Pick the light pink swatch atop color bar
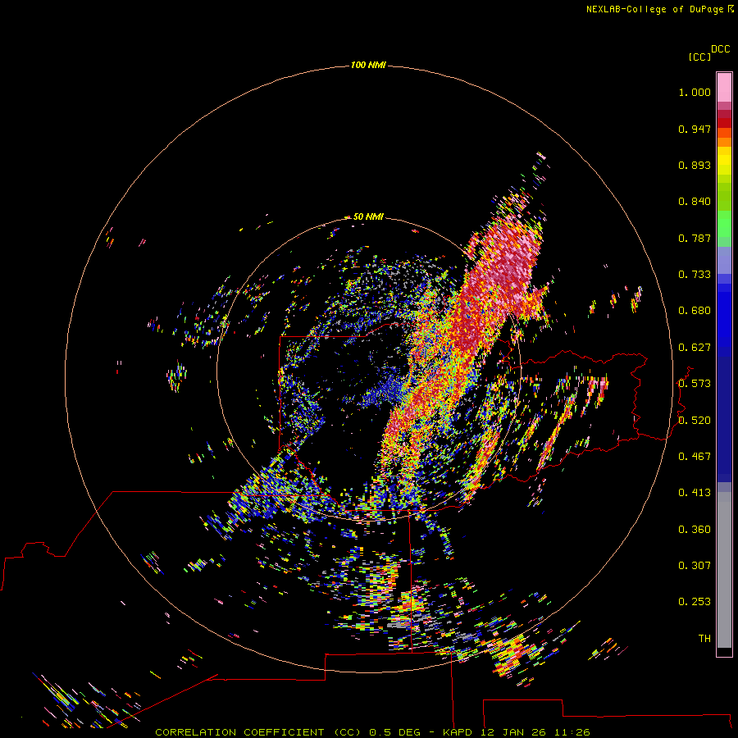The width and height of the screenshot is (738, 738). click(x=724, y=88)
